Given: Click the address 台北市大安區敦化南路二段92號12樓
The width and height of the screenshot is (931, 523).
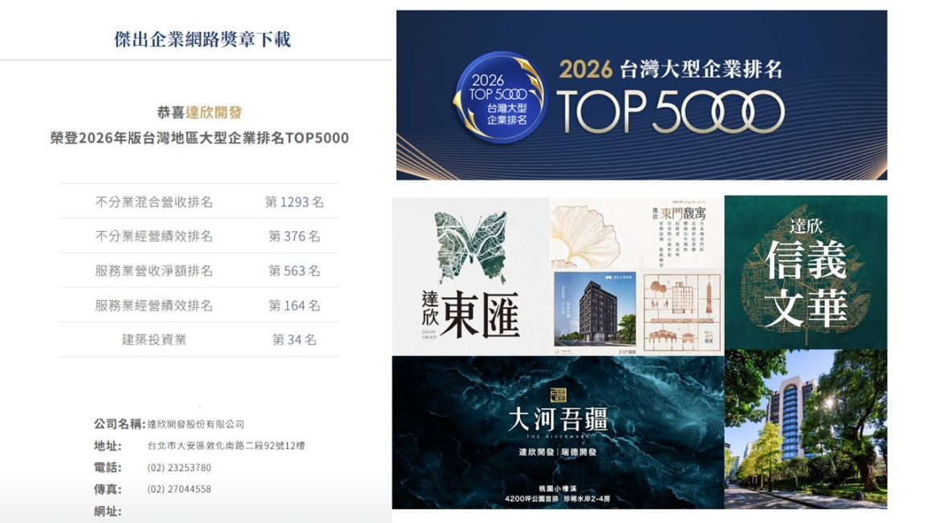Looking at the screenshot, I should (x=226, y=446).
